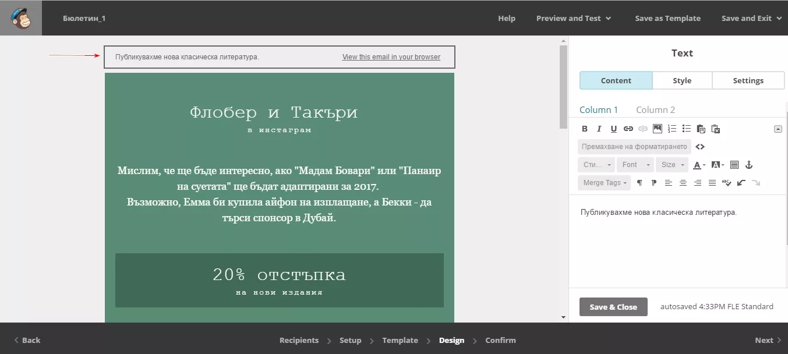Align text right
Viewport: 788px width, 354px height.
click(x=697, y=183)
